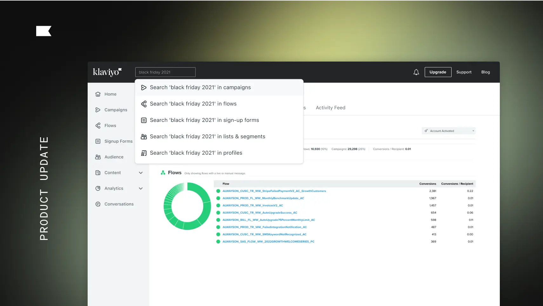Open flow ALWAYSON_CUSC_TR_WW_AutoUpgradeSuccess_AC

(260, 213)
